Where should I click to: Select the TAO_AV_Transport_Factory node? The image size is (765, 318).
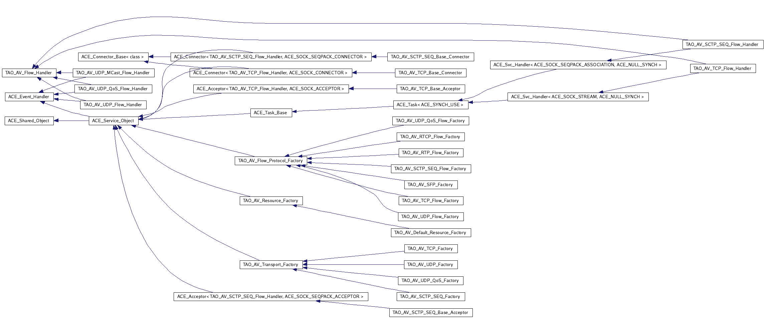tap(270, 265)
